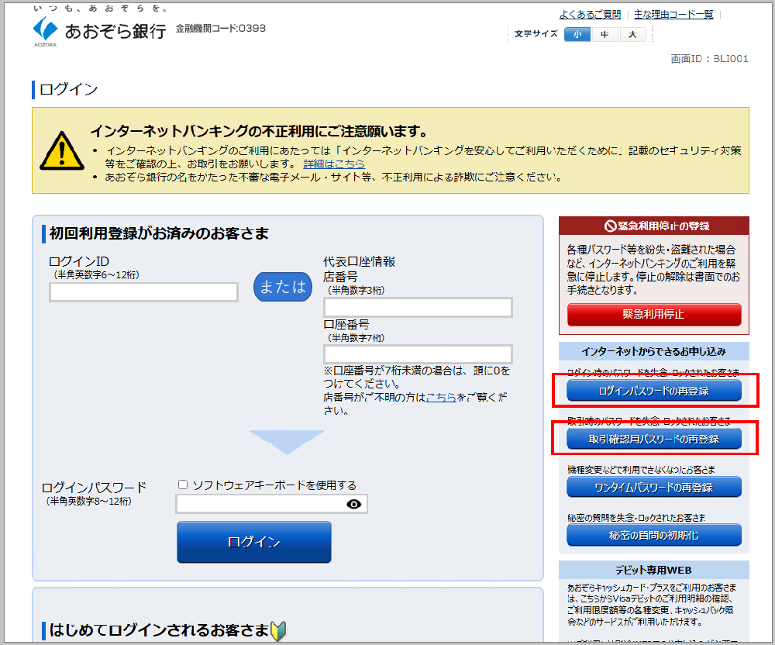This screenshot has height=645, width=775.
Task: Click the yellow warning triangle icon
Action: [x=62, y=150]
